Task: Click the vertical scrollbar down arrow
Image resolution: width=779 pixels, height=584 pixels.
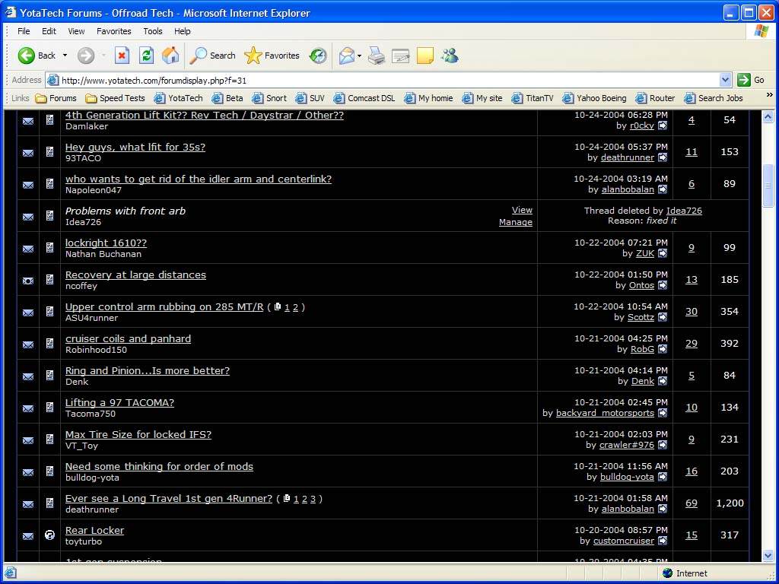Action: coord(768,555)
